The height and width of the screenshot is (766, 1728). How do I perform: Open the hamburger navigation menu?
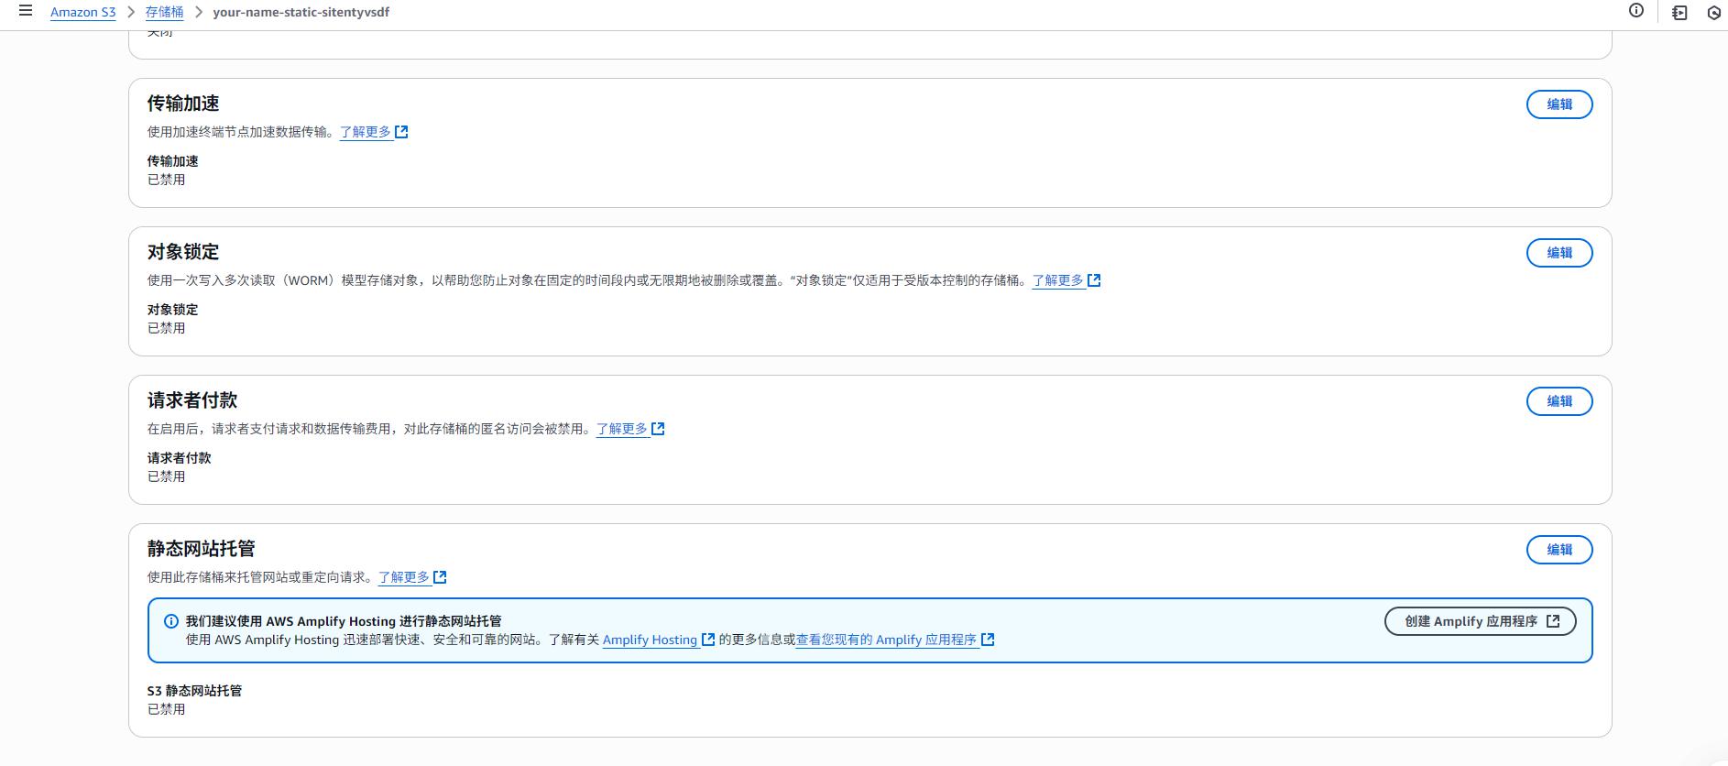(26, 12)
